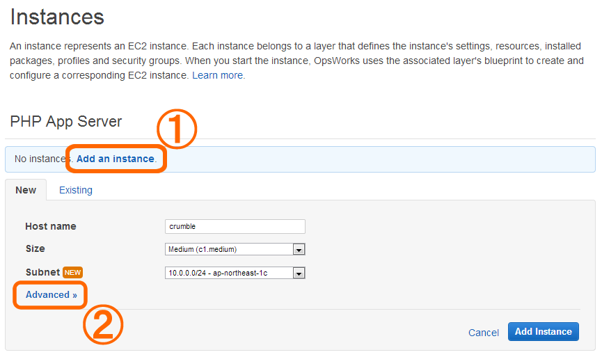602x357 pixels.
Task: Click the Host name label
Action: pyautogui.click(x=51, y=226)
